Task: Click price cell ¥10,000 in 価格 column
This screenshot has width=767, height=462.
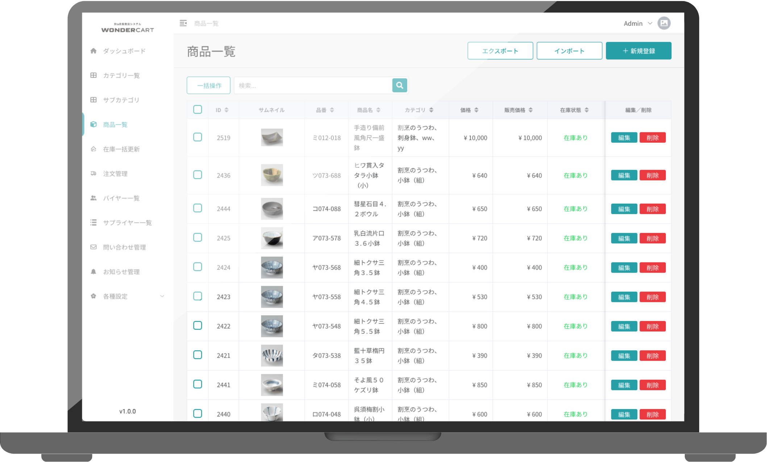Action: click(475, 138)
